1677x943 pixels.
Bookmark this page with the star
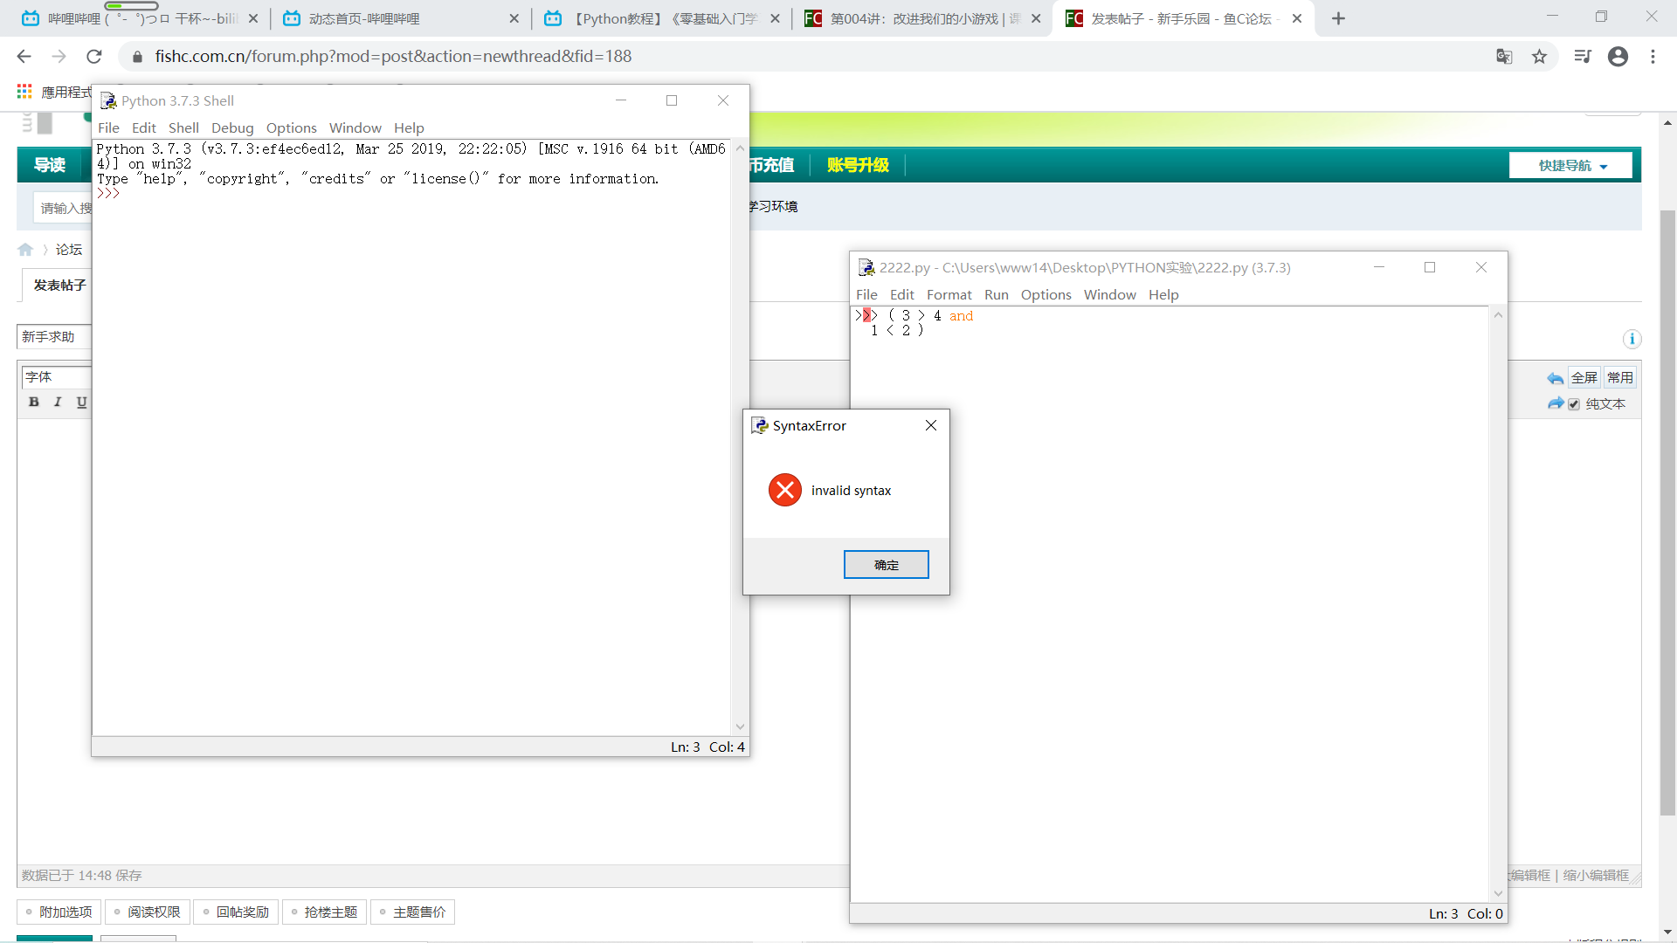[x=1539, y=56]
